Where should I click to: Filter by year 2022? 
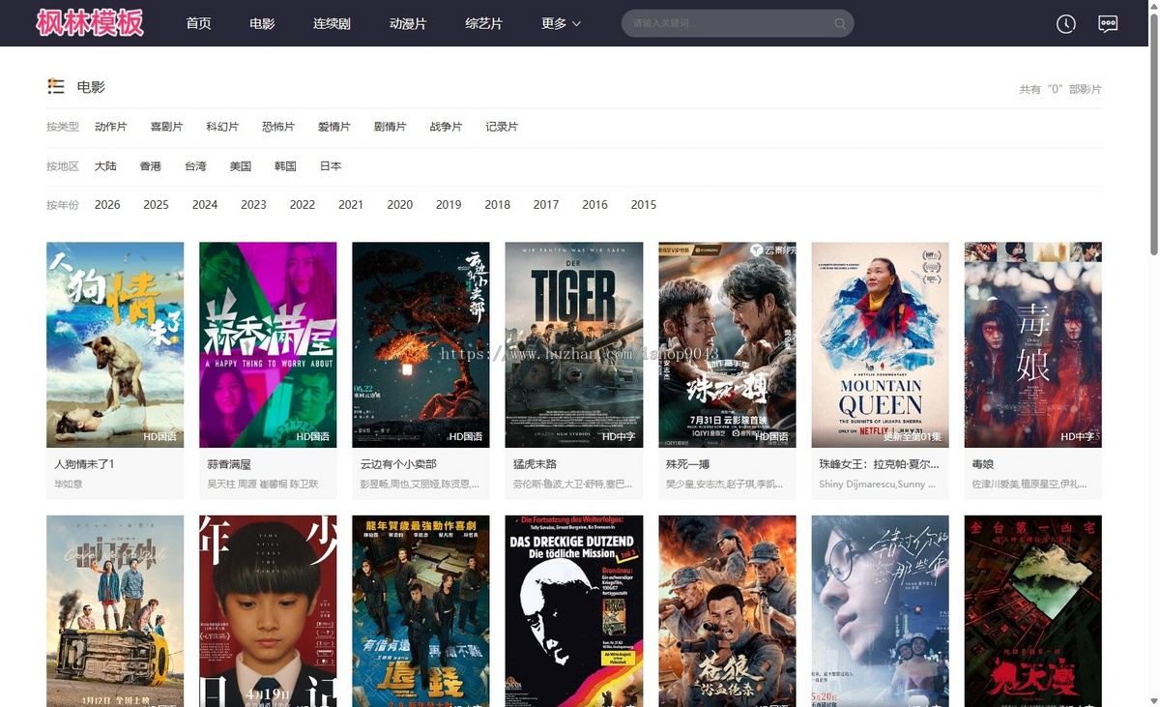click(x=303, y=205)
